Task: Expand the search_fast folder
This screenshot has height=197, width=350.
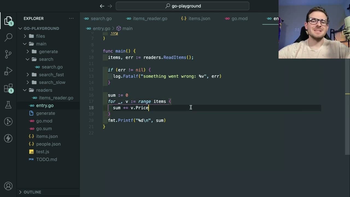Action: click(x=28, y=75)
